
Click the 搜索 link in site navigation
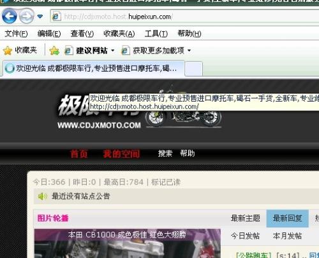coord(165,153)
